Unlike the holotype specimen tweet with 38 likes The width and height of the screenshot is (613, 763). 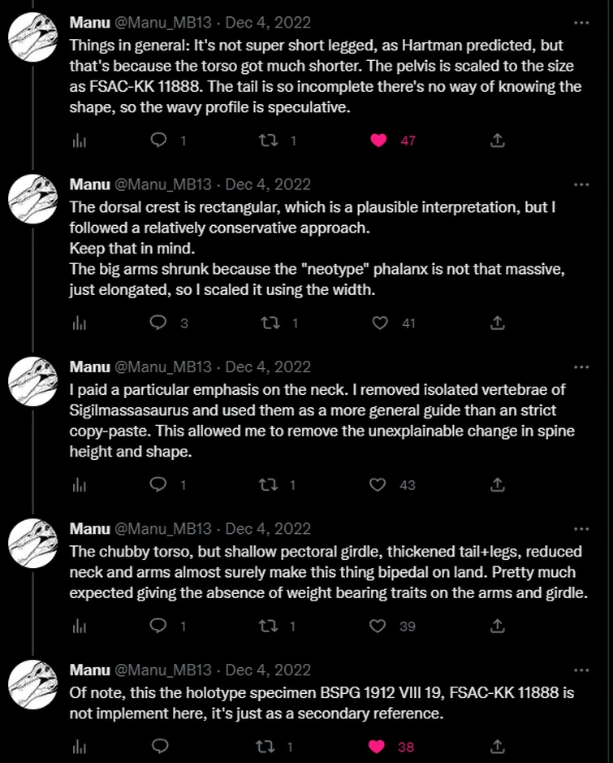click(x=378, y=746)
